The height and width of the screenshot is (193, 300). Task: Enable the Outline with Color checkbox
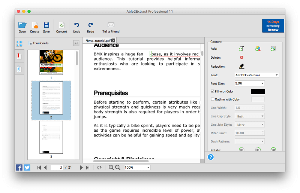click(x=212, y=99)
